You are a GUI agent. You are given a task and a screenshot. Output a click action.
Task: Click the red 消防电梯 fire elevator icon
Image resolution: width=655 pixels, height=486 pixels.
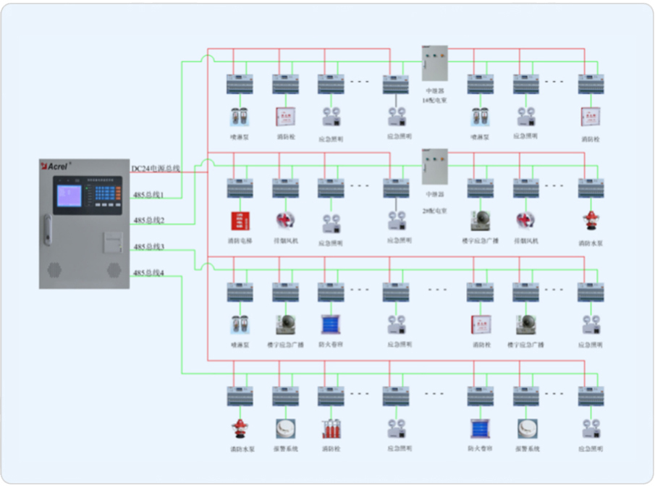239,220
